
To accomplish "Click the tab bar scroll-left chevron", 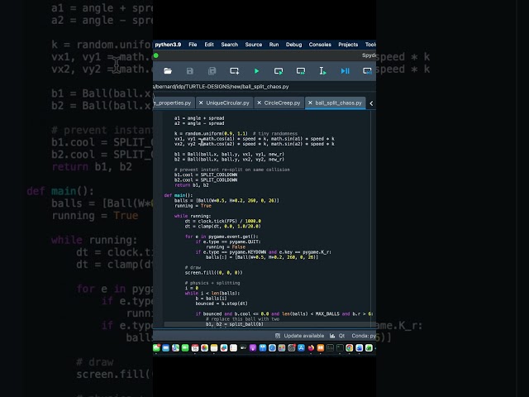I will (x=371, y=103).
